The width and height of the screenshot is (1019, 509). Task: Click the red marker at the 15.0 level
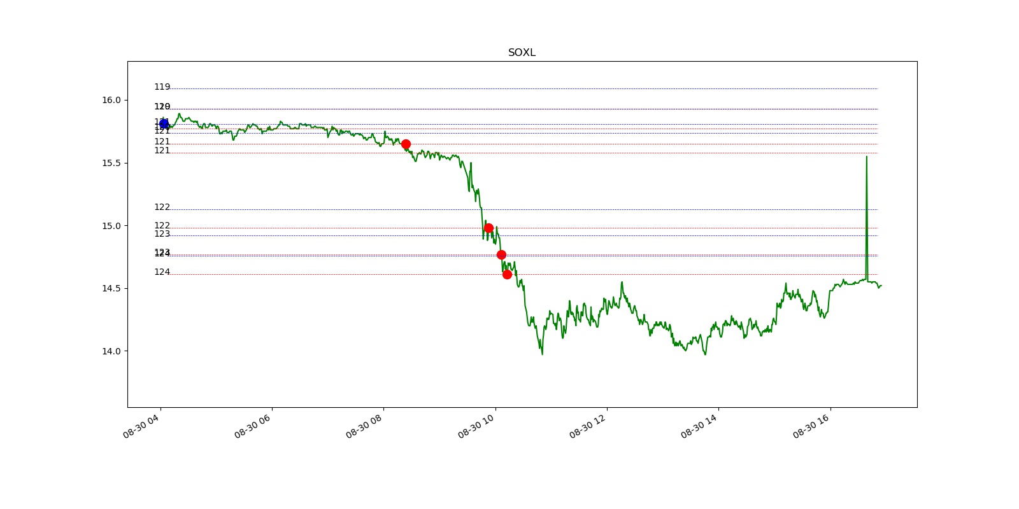488,228
